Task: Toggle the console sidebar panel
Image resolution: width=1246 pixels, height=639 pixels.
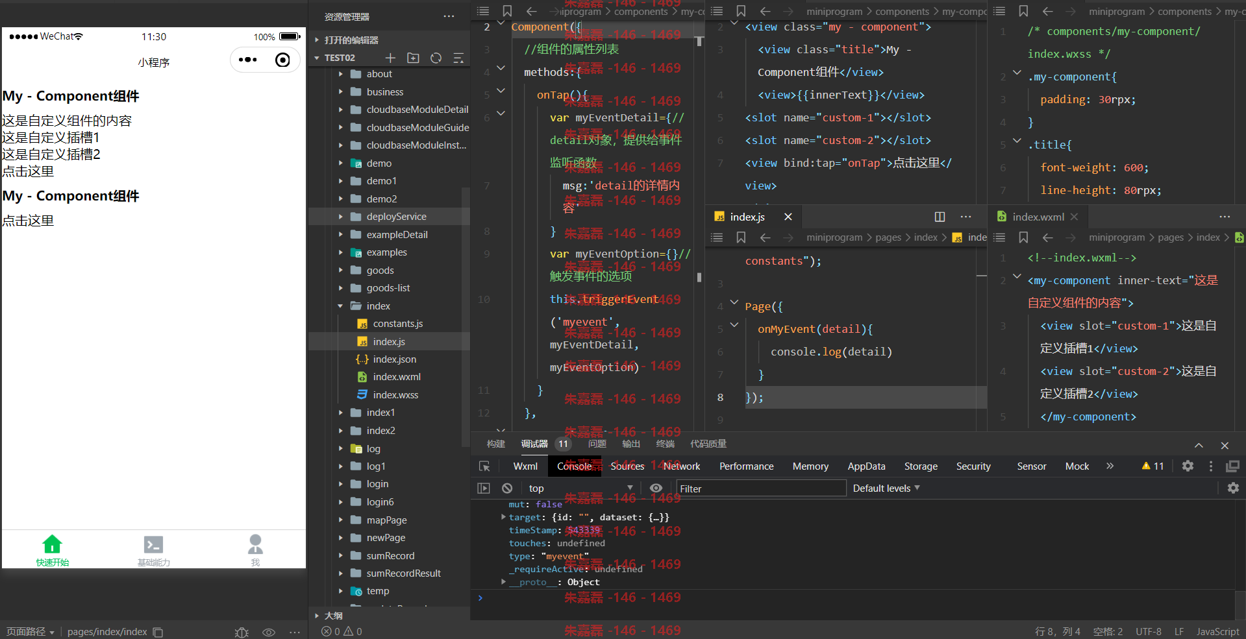Action: pos(484,488)
